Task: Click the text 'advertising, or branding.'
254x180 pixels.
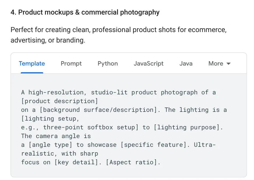Action: (48, 40)
